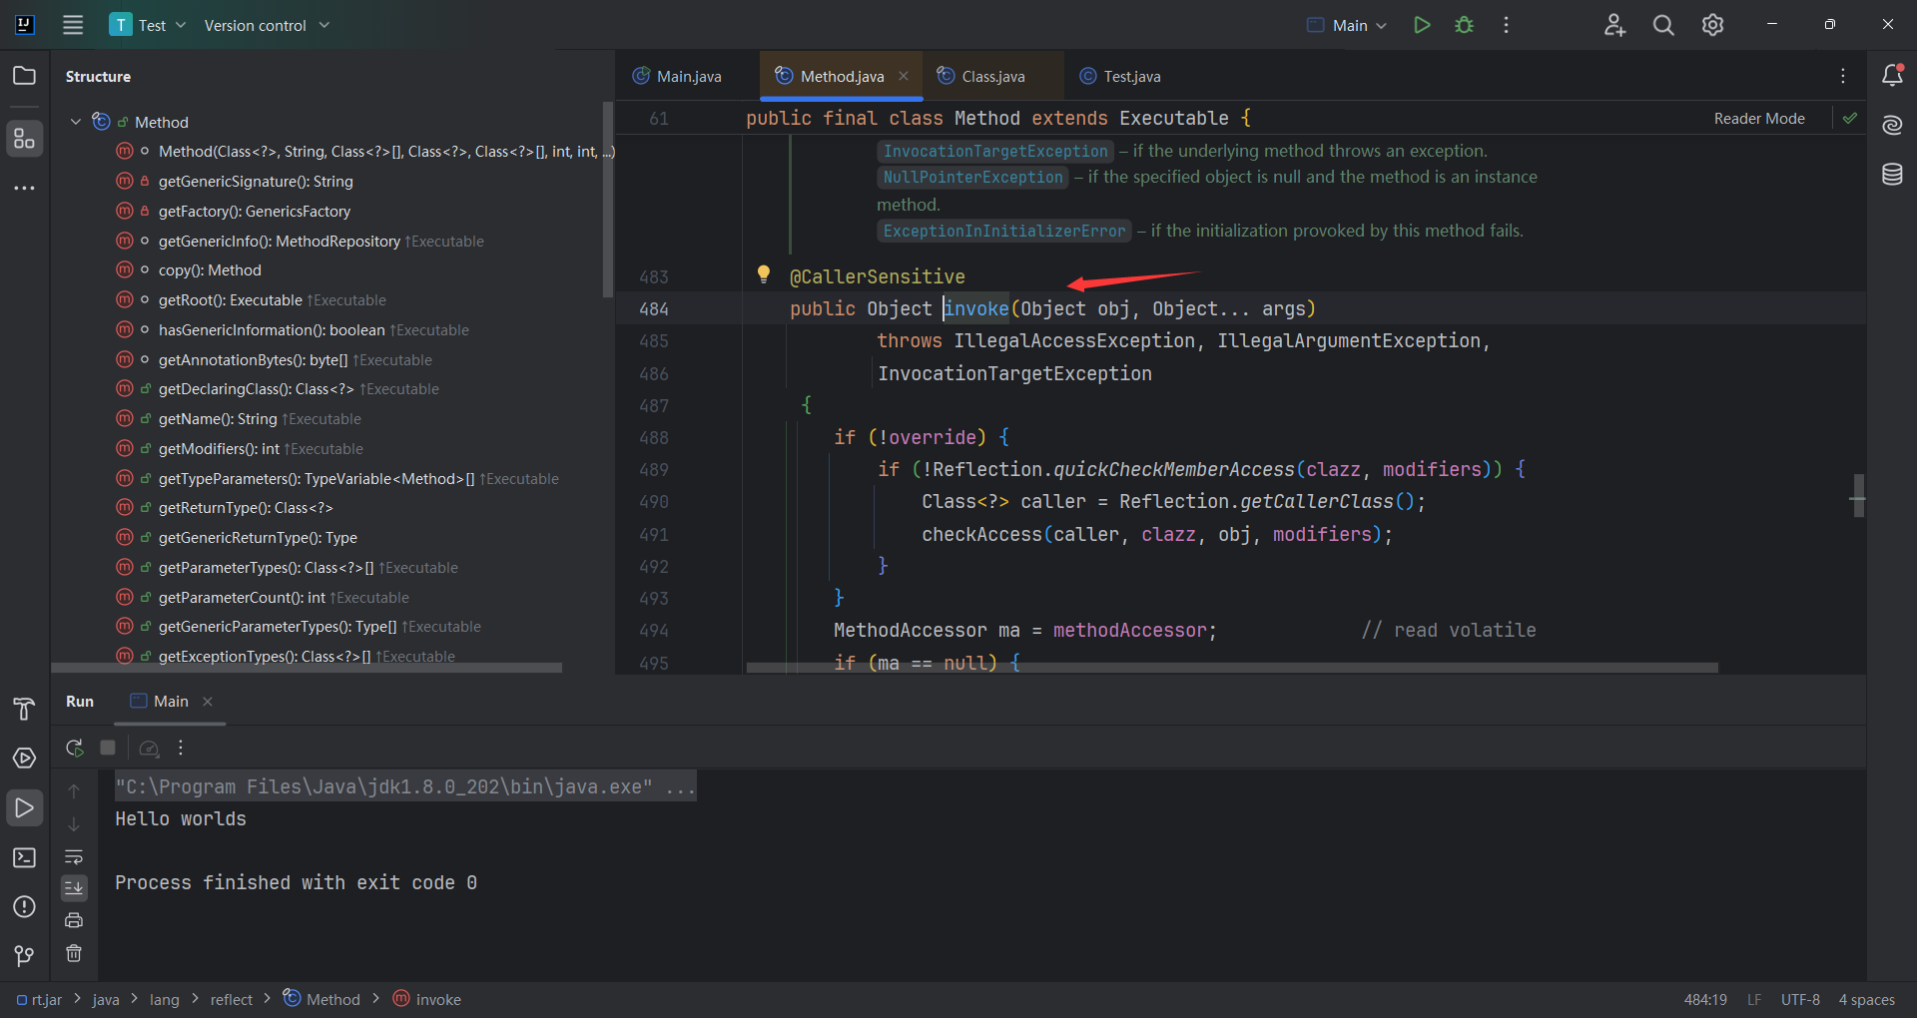Clear all console output trash icon

tap(74, 953)
